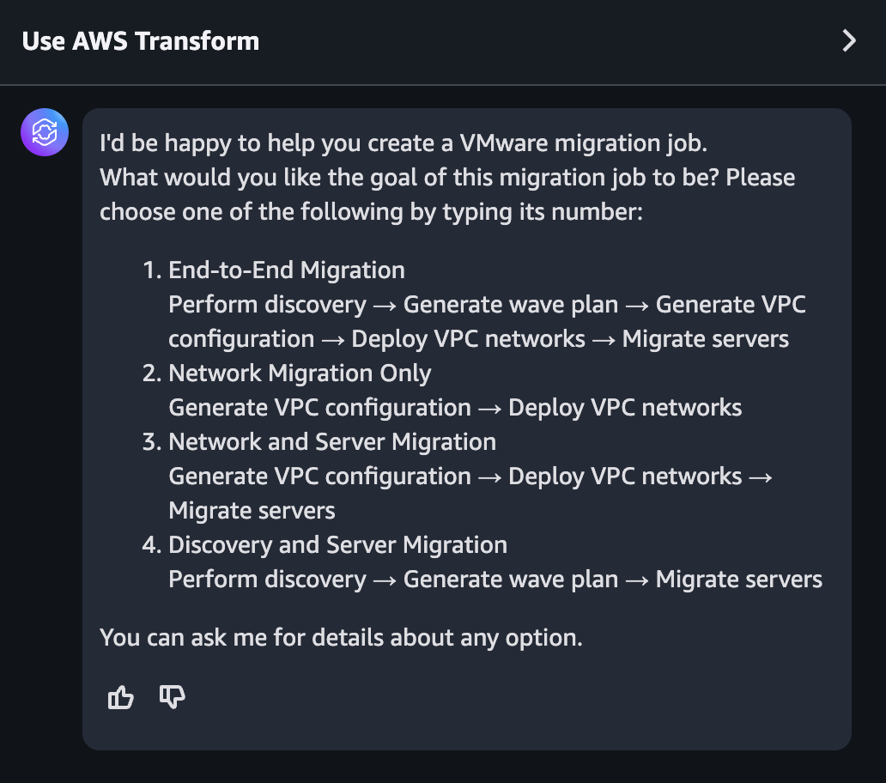This screenshot has width=886, height=783.
Task: Give positive feedback on the assistant response
Action: (120, 697)
